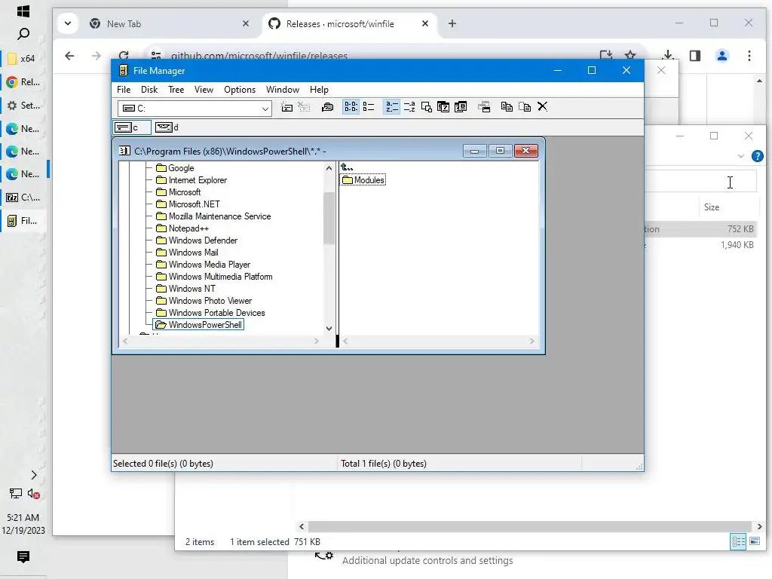Image resolution: width=772 pixels, height=579 pixels.
Task: Switch to names-only file view icon
Action: 351,107
